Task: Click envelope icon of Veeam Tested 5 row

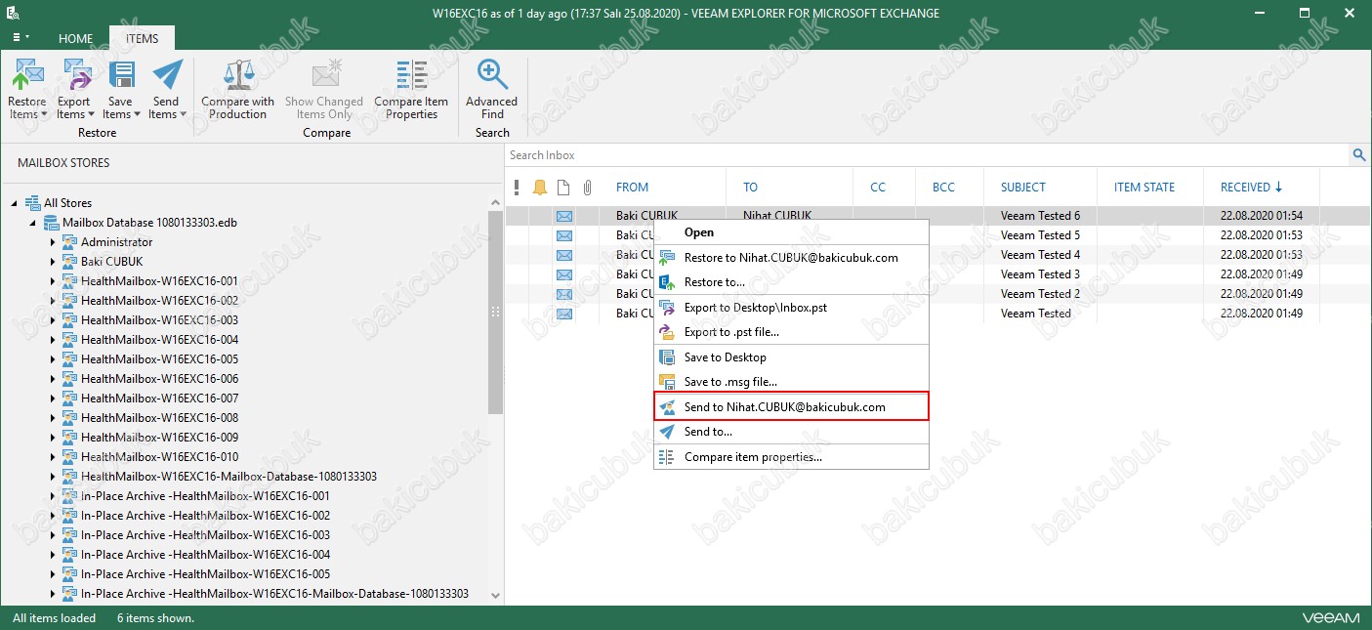Action: tap(564, 235)
